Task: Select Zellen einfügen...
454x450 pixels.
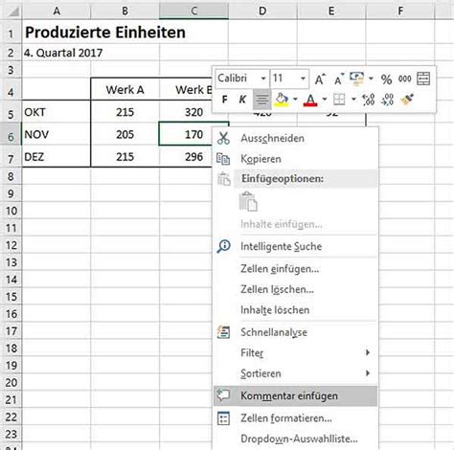Action: pos(295,269)
